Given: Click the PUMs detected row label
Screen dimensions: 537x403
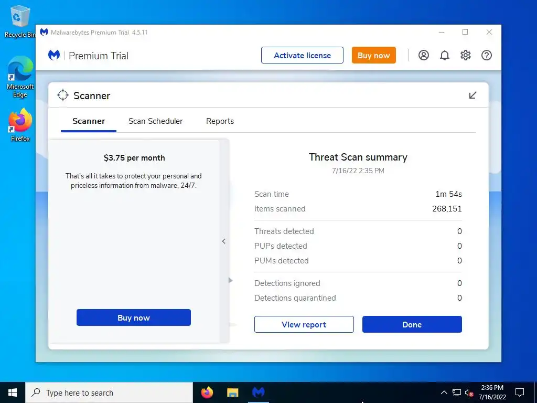Looking at the screenshot, I should [x=282, y=261].
